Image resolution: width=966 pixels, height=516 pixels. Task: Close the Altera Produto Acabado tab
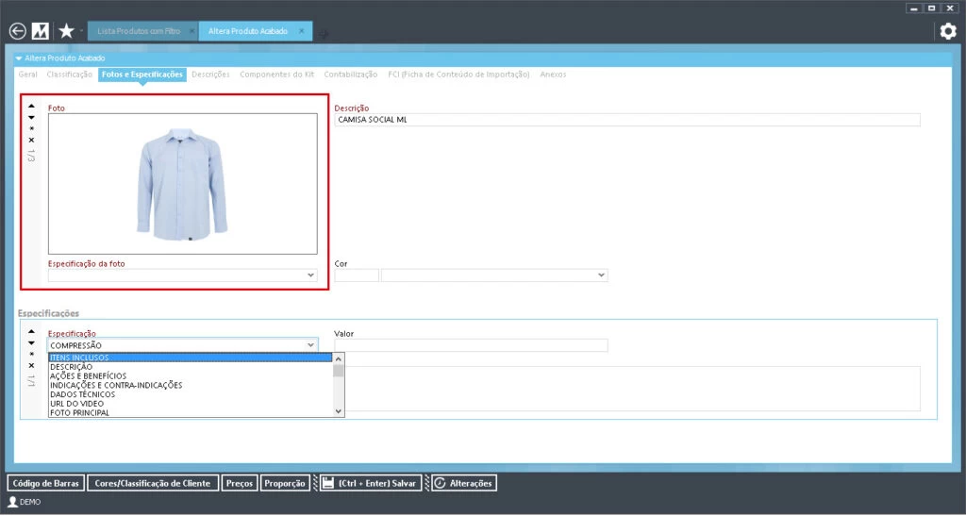[x=302, y=30]
